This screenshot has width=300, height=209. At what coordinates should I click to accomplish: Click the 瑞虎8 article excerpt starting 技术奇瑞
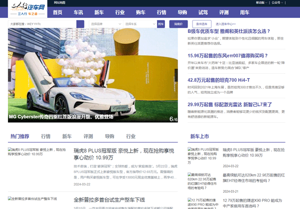(125, 172)
